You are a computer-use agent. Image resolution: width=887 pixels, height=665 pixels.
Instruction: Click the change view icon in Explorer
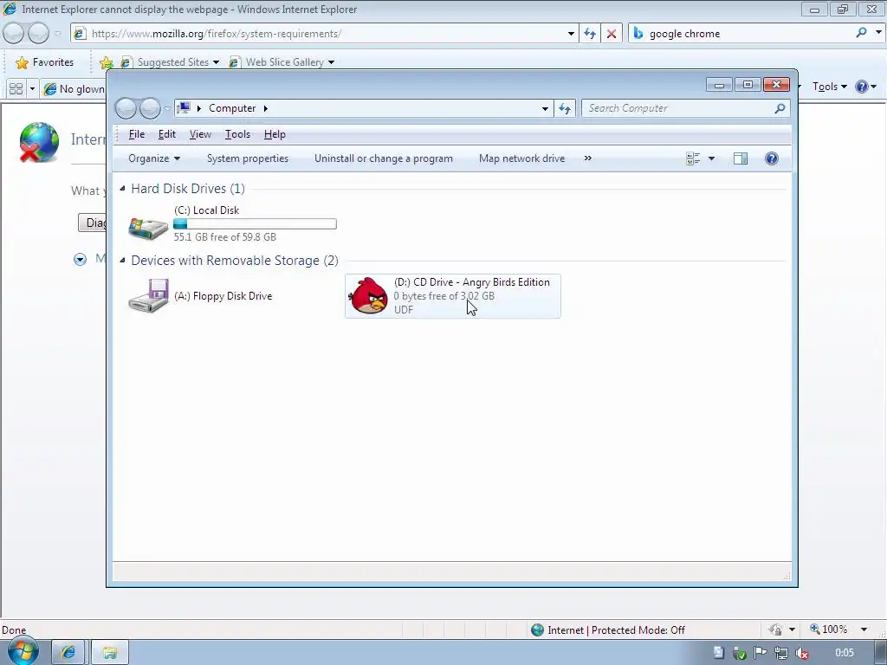(x=693, y=158)
